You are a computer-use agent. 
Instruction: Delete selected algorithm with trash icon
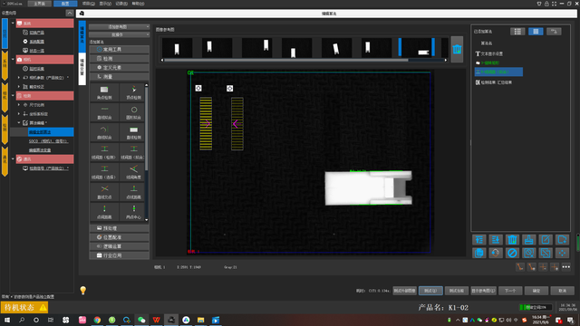[x=512, y=240]
